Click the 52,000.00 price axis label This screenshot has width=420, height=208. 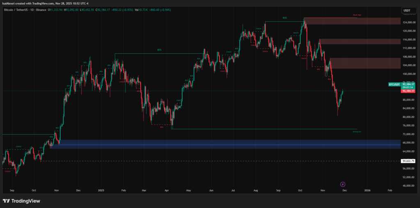click(409, 177)
